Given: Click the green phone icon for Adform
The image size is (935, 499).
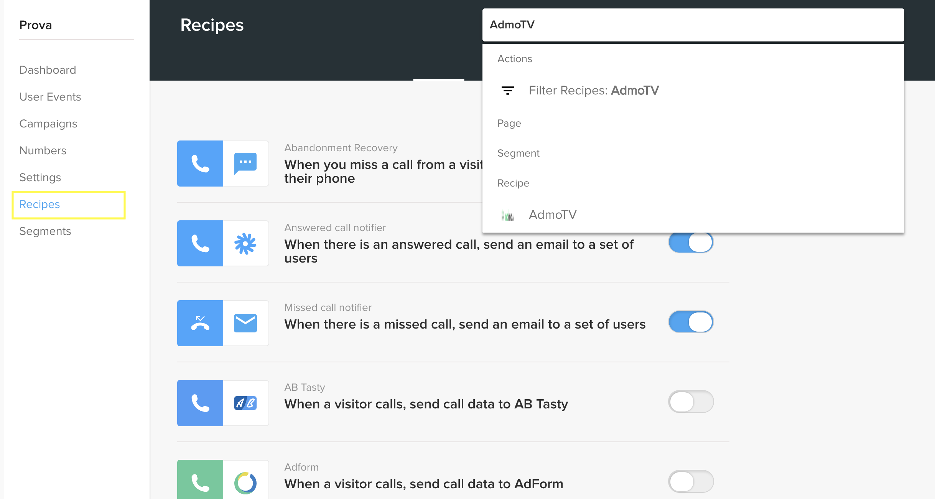Looking at the screenshot, I should (x=200, y=479).
